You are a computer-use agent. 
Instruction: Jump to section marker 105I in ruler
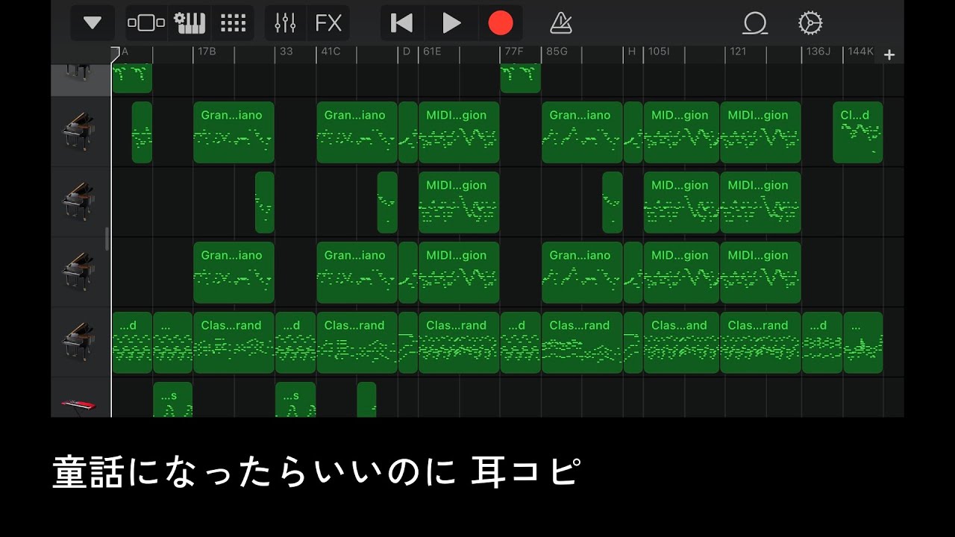coord(659,51)
